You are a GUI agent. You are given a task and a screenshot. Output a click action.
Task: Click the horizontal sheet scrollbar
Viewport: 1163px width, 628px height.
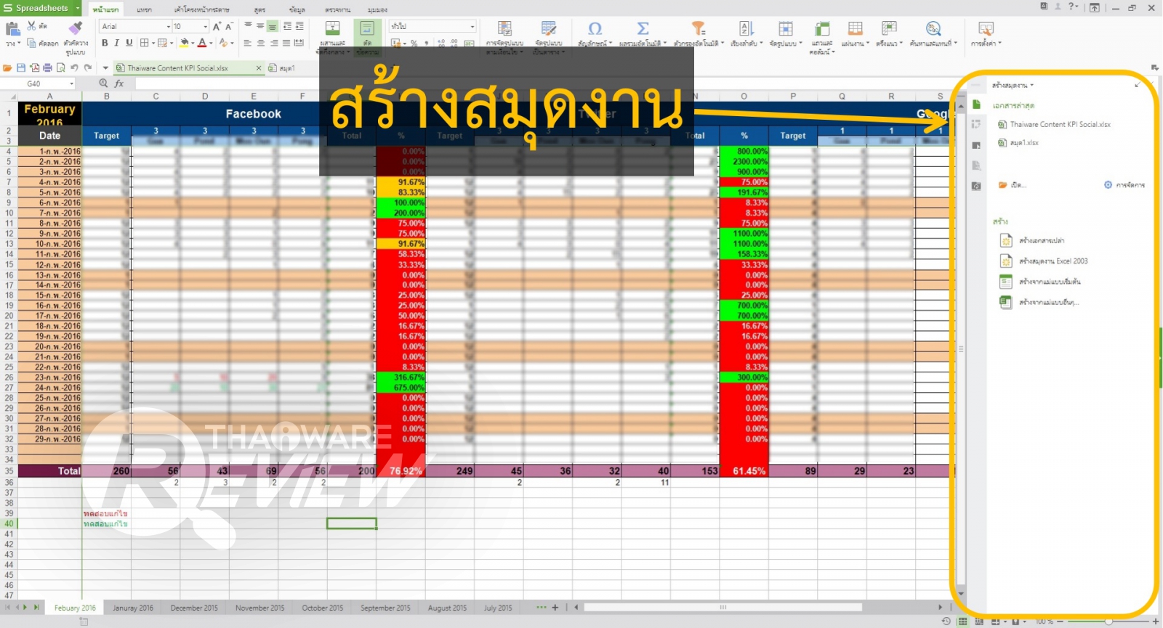pos(723,607)
